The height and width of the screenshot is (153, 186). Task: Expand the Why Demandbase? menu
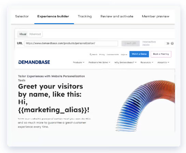(125, 62)
